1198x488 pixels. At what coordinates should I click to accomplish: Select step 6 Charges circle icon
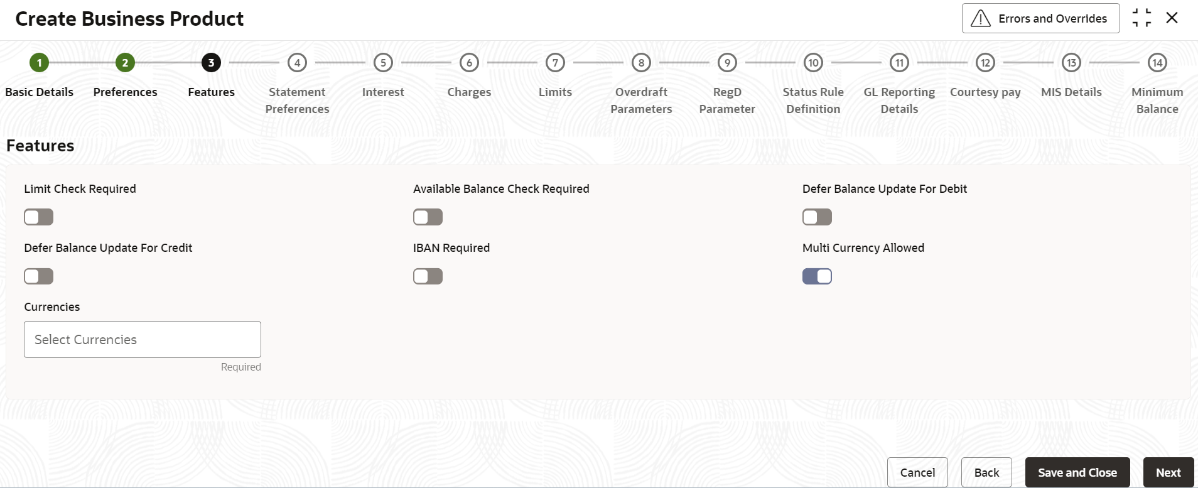pos(469,63)
